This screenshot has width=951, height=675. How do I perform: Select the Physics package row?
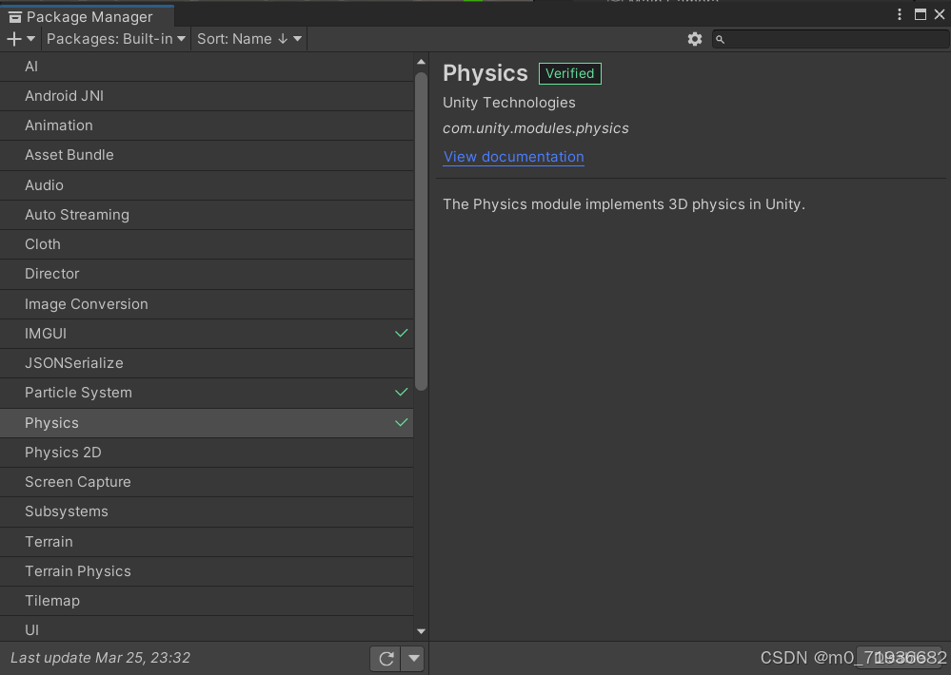point(207,423)
